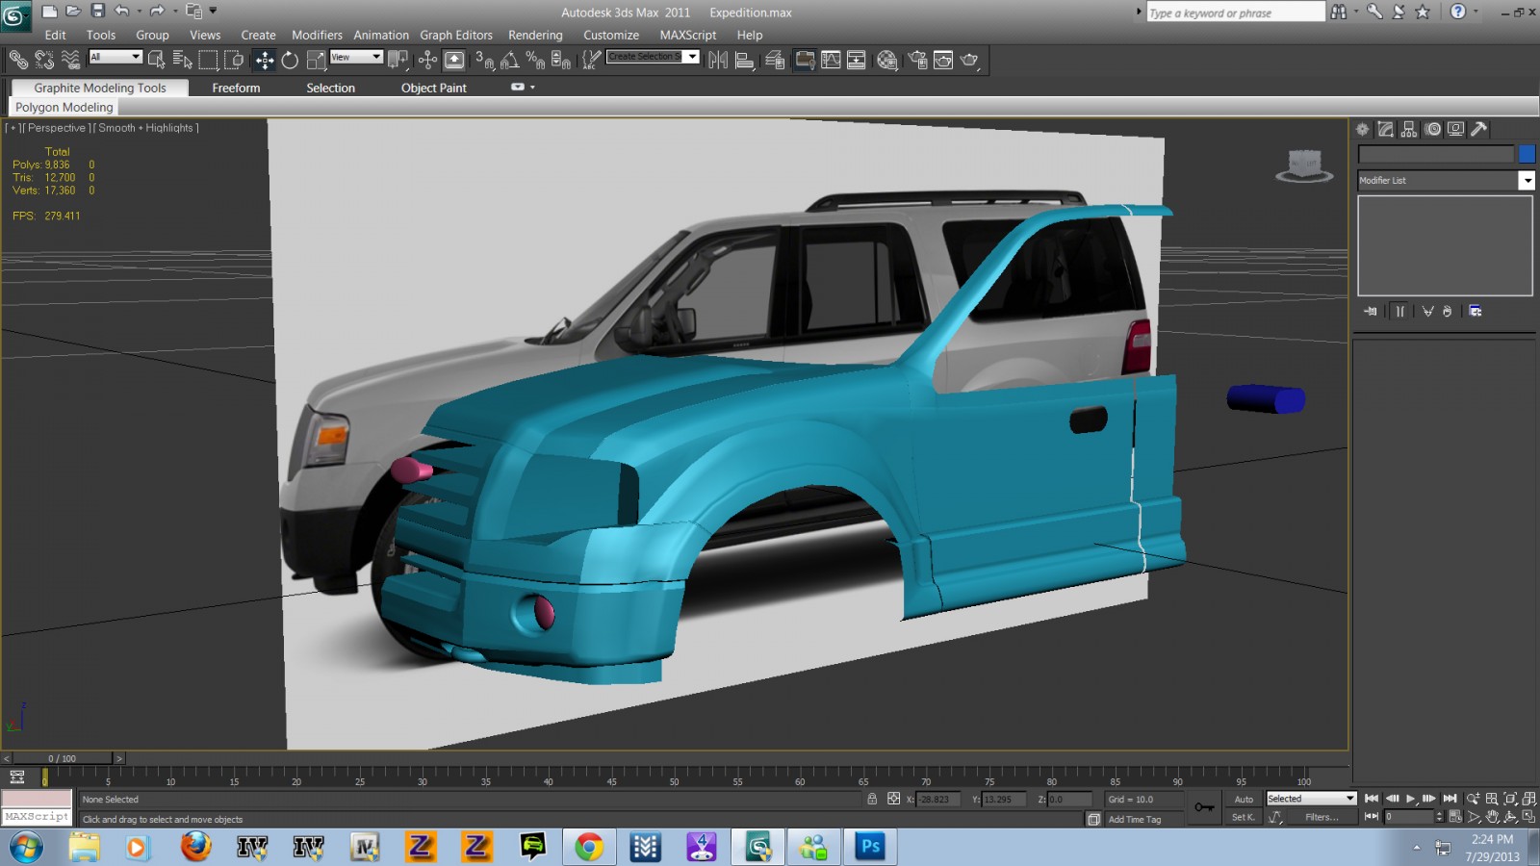Click the Mirror tool icon
Image resolution: width=1540 pixels, height=866 pixels.
pos(718,61)
